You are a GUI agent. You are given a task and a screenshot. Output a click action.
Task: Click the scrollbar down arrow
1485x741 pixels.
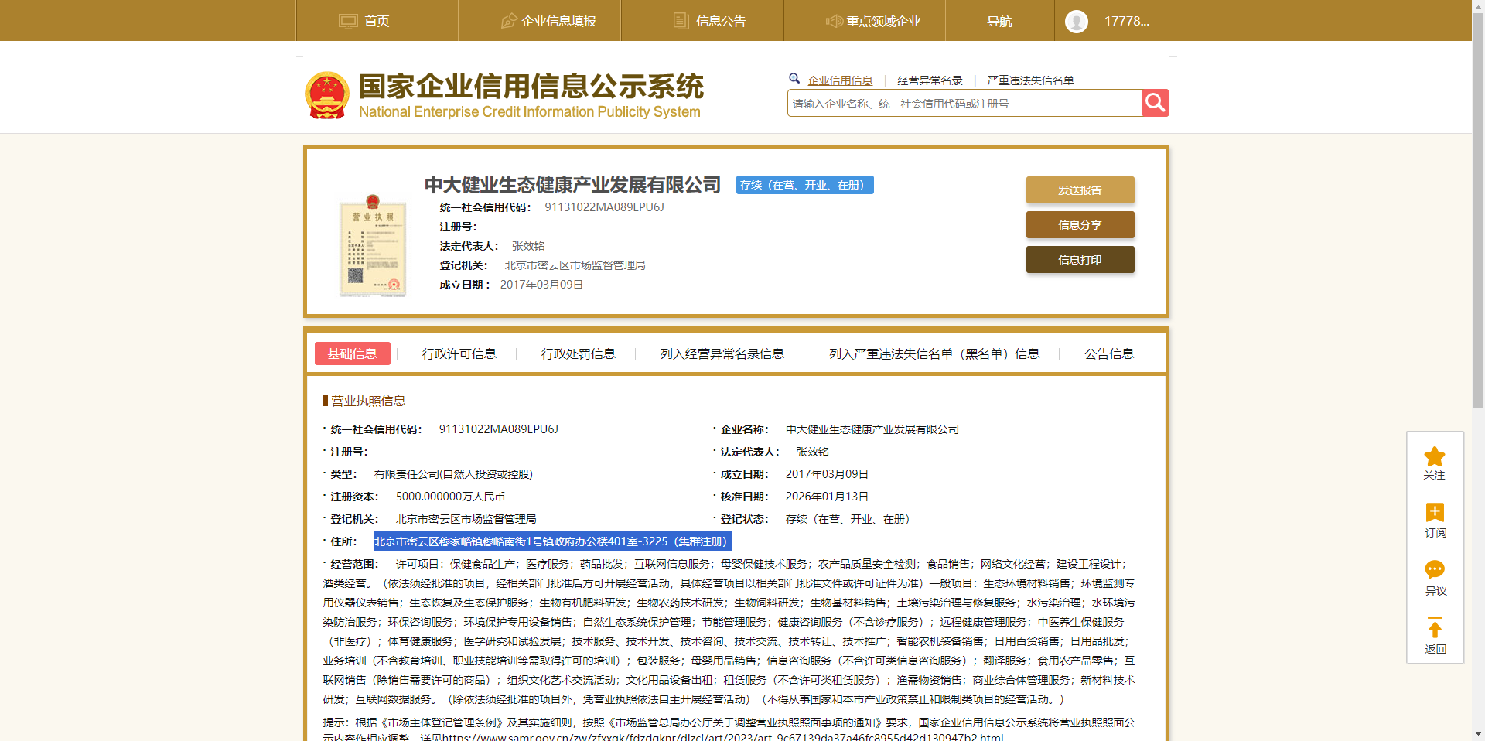(x=1478, y=735)
